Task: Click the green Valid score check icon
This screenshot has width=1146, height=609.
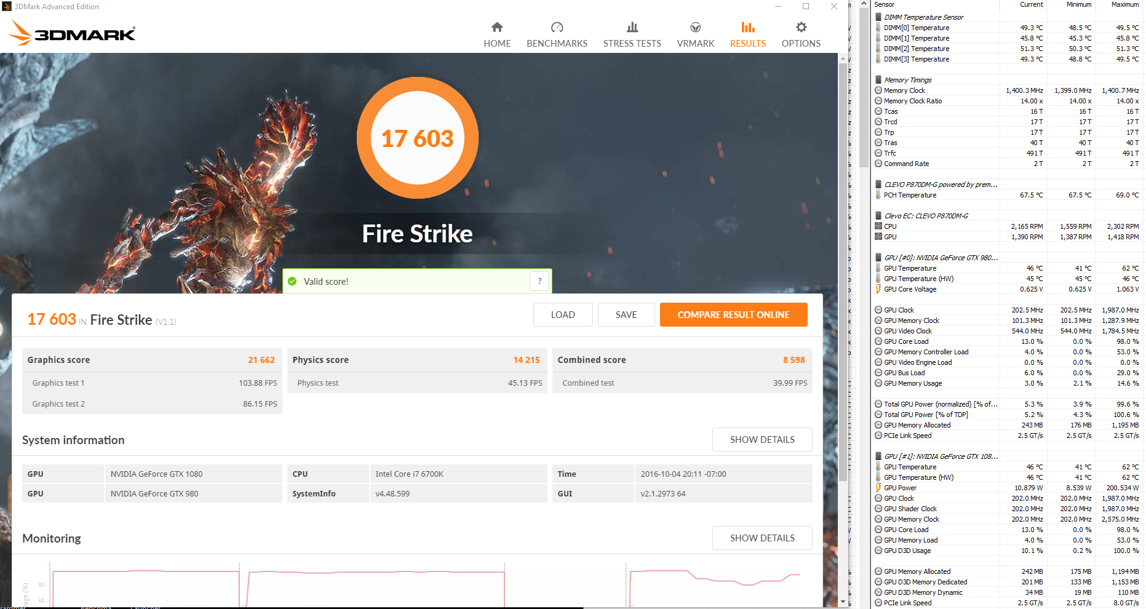Action: point(292,281)
